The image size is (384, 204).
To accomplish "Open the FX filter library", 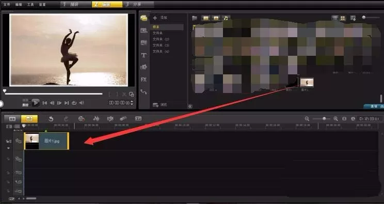I will [x=144, y=80].
